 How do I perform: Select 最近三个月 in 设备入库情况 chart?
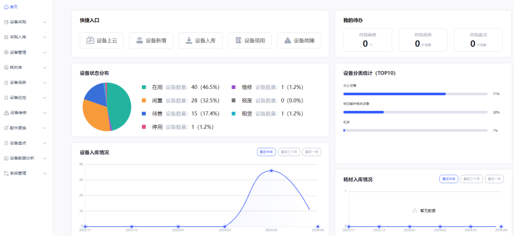point(289,152)
